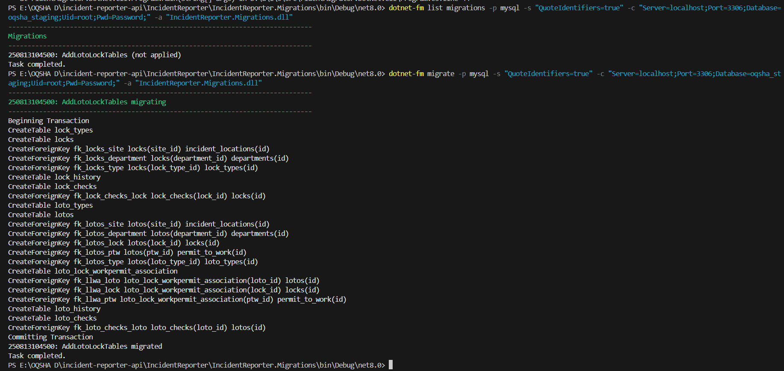The width and height of the screenshot is (784, 371).
Task: Click the "Committing Transaction" output line
Action: (50, 337)
